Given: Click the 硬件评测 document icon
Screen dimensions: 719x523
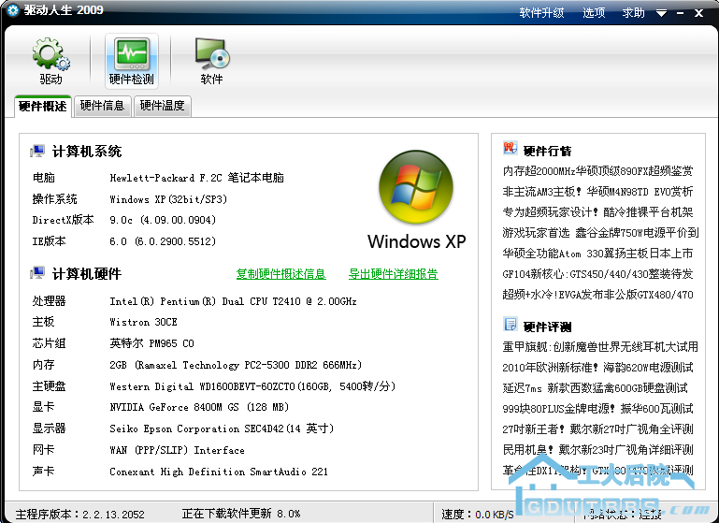Looking at the screenshot, I should [510, 325].
